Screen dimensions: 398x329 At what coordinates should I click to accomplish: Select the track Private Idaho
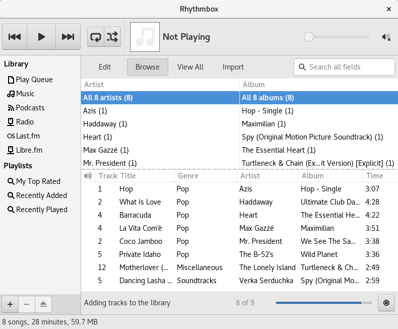pyautogui.click(x=240, y=254)
